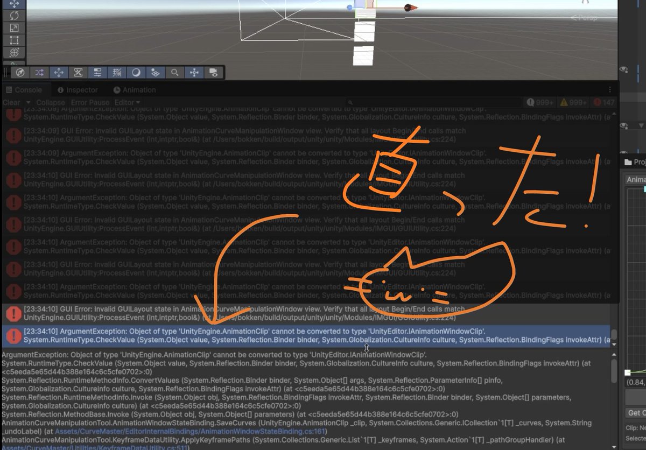The width and height of the screenshot is (646, 450).
Task: Toggle warning messages filter showing 999+
Action: [x=573, y=102]
